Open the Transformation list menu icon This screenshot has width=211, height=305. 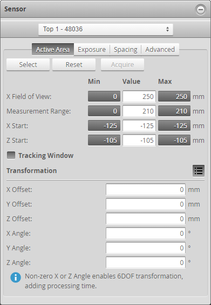tap(199, 171)
